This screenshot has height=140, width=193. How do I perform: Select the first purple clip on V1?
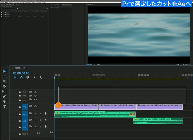[76, 107]
